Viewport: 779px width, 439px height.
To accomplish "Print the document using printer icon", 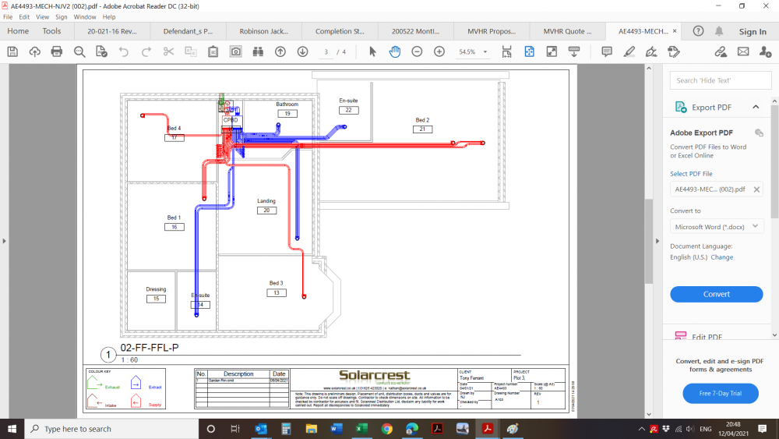I will [57, 51].
